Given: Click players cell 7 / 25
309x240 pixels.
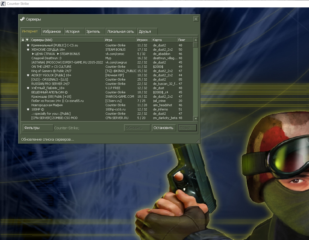Looking at the screenshot, I should tap(141, 101).
